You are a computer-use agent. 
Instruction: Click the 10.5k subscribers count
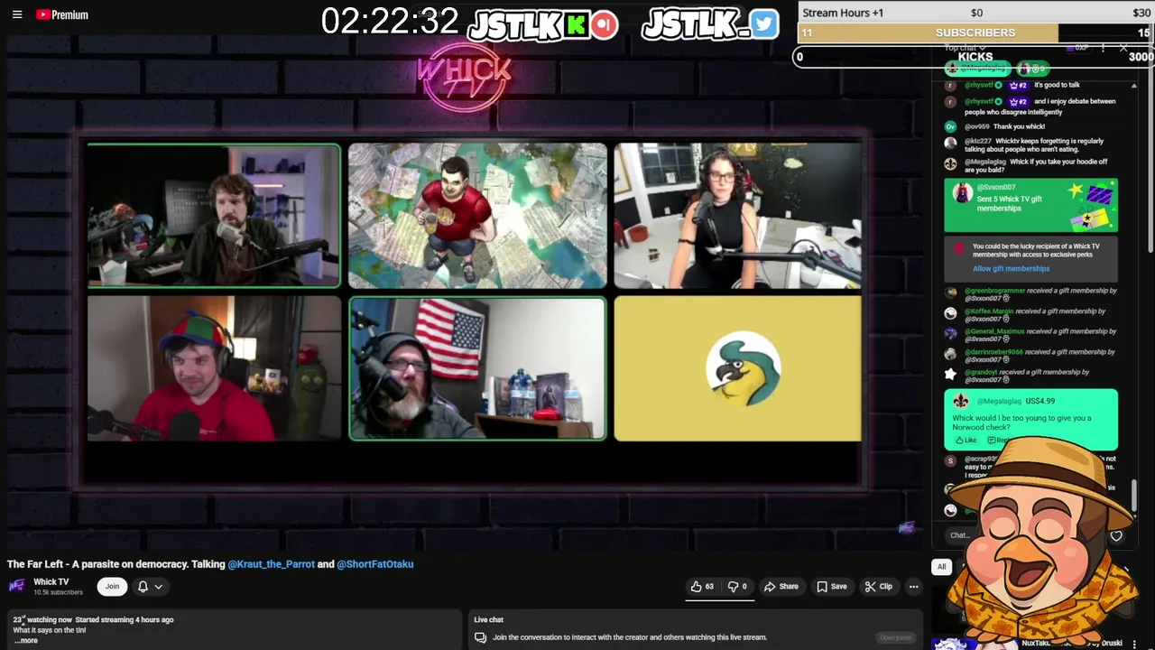(58, 592)
